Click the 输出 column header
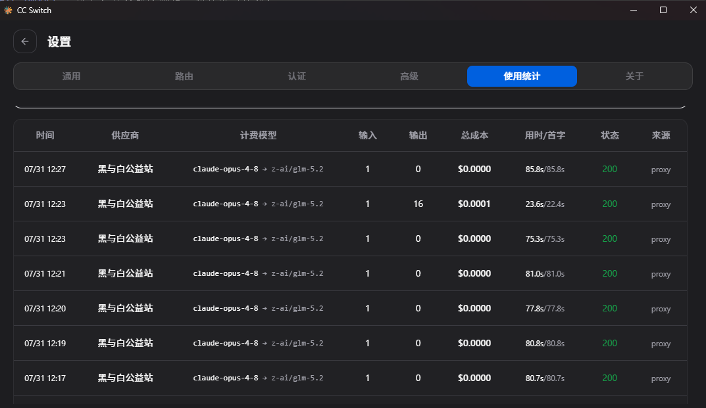Image resolution: width=706 pixels, height=408 pixels. pyautogui.click(x=418, y=135)
